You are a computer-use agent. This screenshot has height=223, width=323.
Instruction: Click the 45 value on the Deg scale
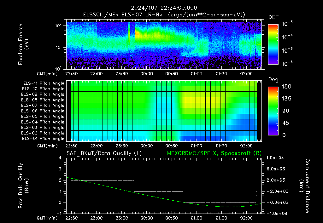coord(286,123)
